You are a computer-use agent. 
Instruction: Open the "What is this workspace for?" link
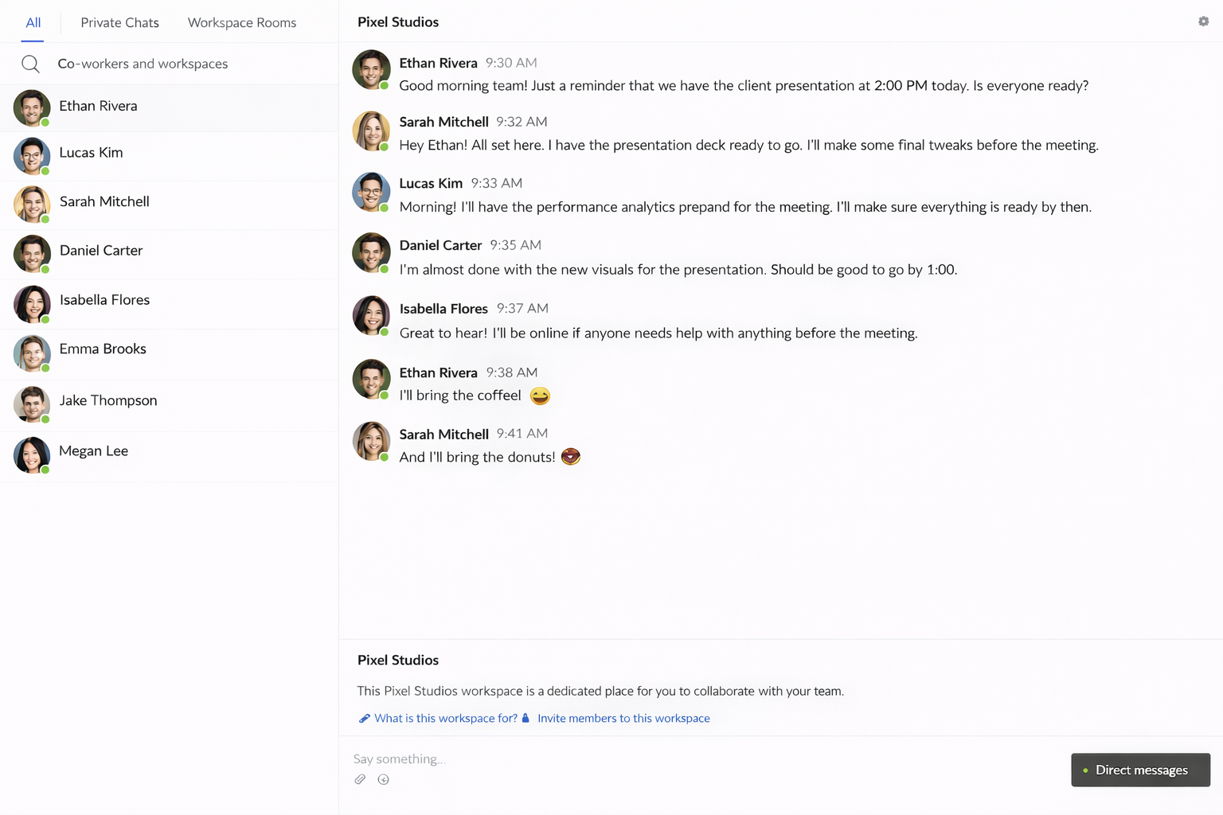click(446, 718)
